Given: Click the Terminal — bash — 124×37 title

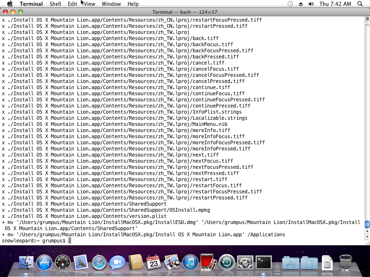Looking at the screenshot, I should click(185, 12).
